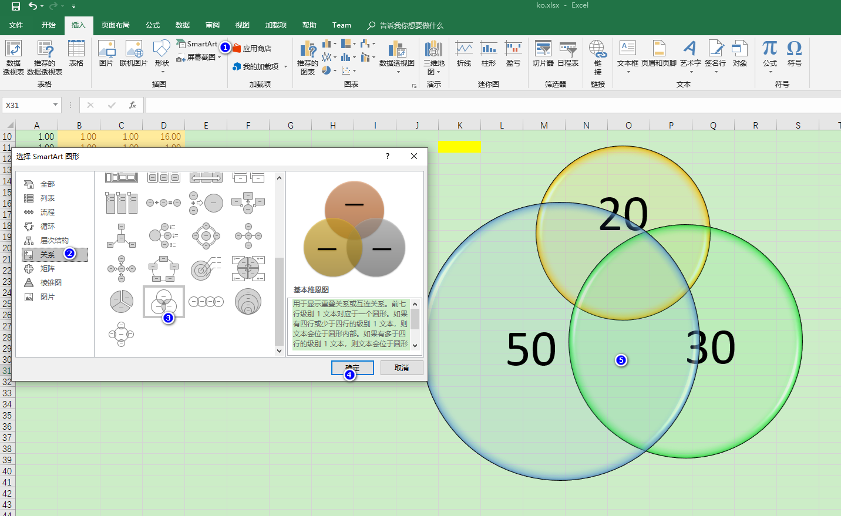Viewport: 841px width, 516px height.
Task: Insert a Text Box (文本框)
Action: pyautogui.click(x=628, y=56)
